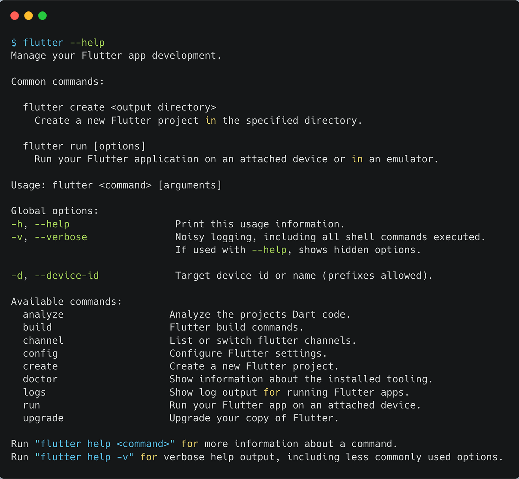Screen dimensions: 519x479
Task: Select the analyze command entry
Action: coord(43,314)
